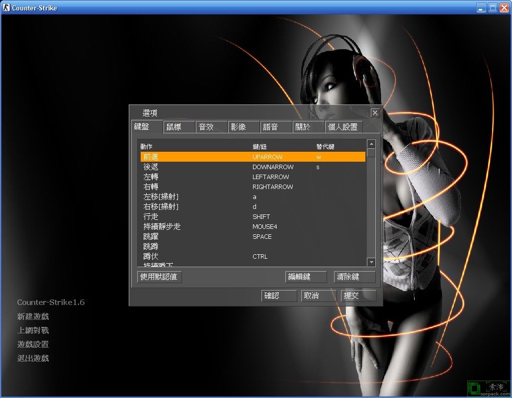The height and width of the screenshot is (398, 512).
Task: Select the 後退 (move back) key binding row
Action: pos(224,167)
